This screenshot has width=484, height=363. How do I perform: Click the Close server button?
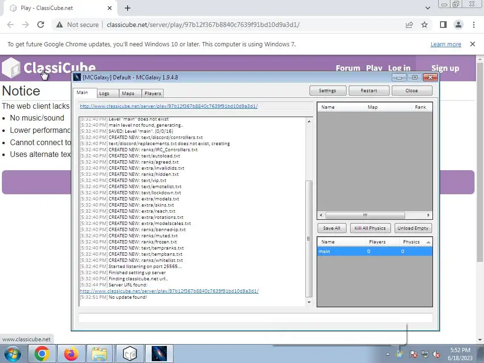412,90
